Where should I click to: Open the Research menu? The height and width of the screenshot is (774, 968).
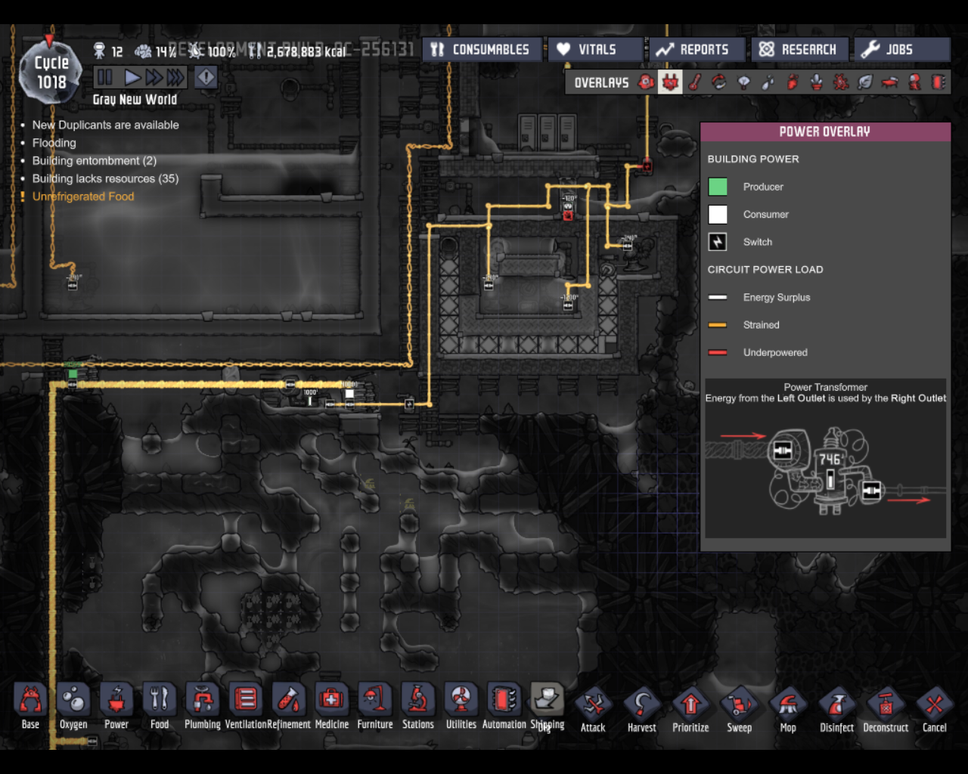pos(799,50)
